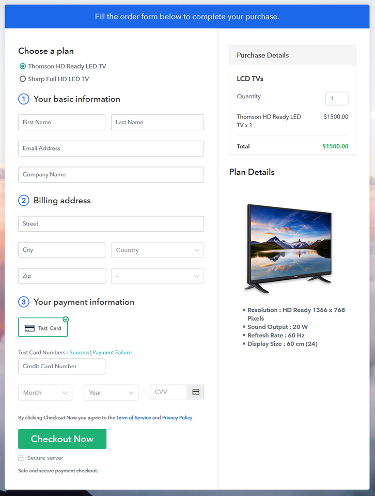Viewport: 375px width, 496px height.
Task: Click the 'LCD TVs' product title
Action: pos(250,79)
